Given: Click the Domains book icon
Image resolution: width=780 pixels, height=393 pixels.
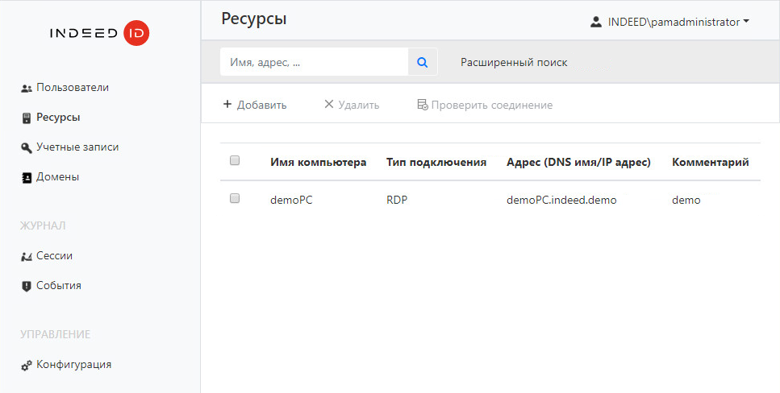Looking at the screenshot, I should click(x=26, y=177).
